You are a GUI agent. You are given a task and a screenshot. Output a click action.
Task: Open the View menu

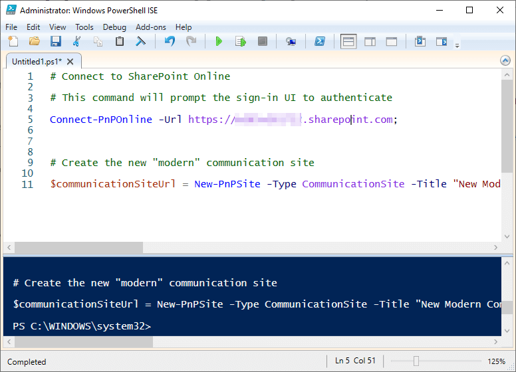pyautogui.click(x=58, y=27)
